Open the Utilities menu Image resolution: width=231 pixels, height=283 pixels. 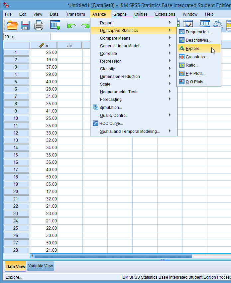[x=141, y=14]
